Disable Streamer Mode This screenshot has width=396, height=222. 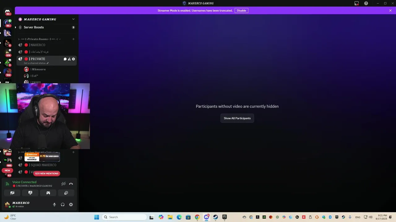point(241,10)
